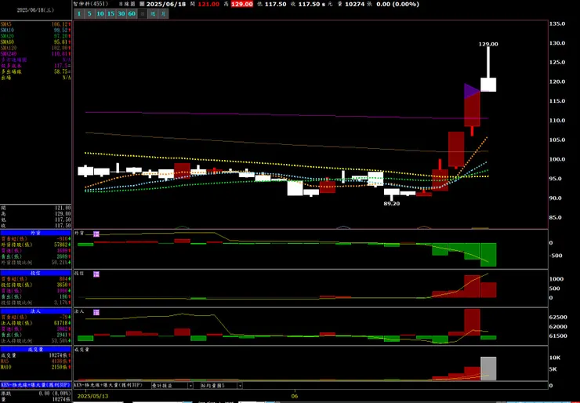Viewport: 580px width, 403px height.
Task: Click the 成交量 value 10274張 in volume panel
Action: tap(58, 355)
